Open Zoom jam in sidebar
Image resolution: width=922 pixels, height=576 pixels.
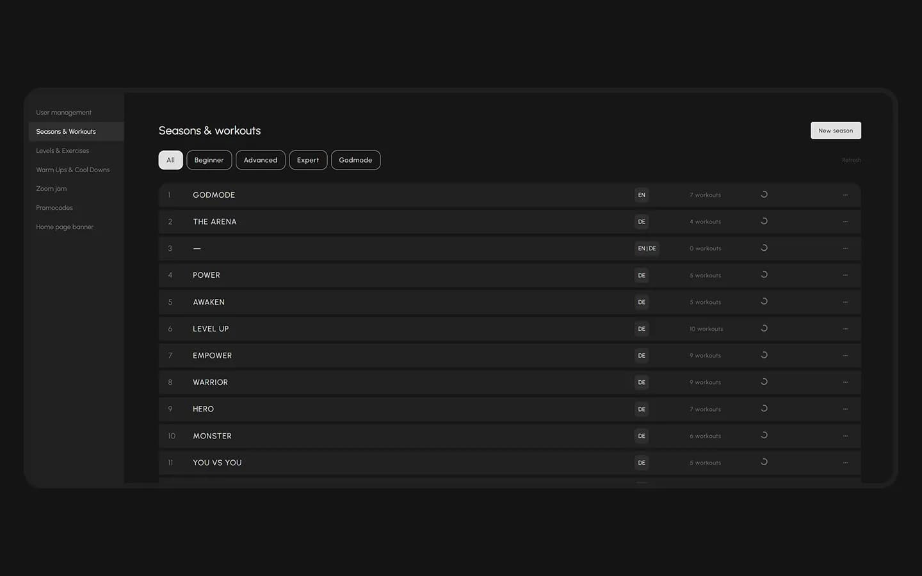pyautogui.click(x=51, y=189)
